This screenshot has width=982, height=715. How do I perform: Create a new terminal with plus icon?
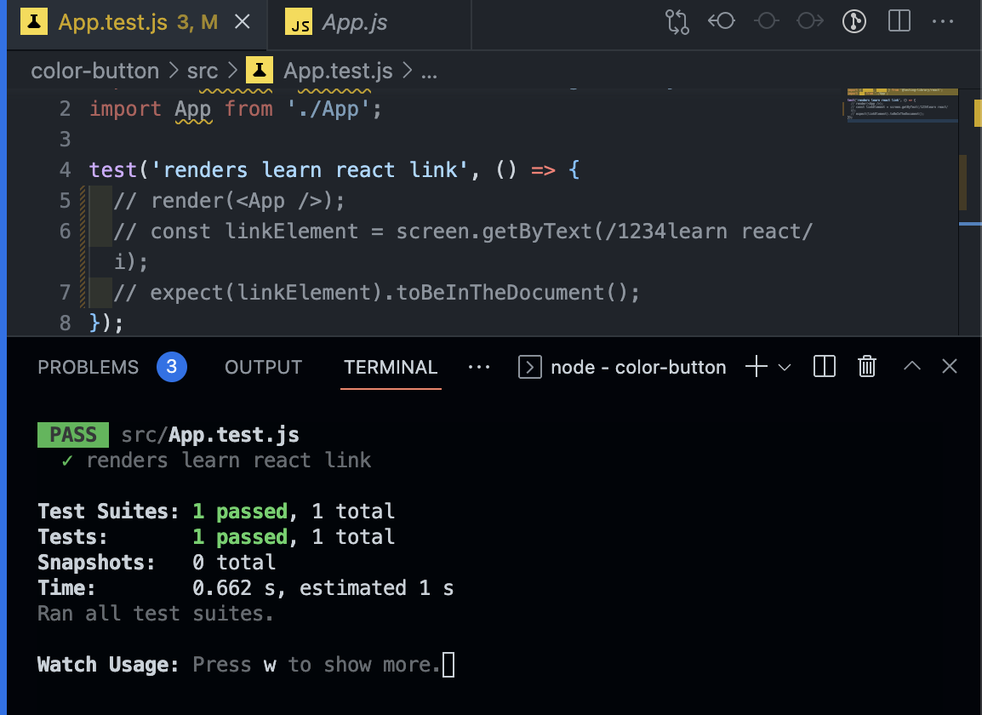[756, 367]
